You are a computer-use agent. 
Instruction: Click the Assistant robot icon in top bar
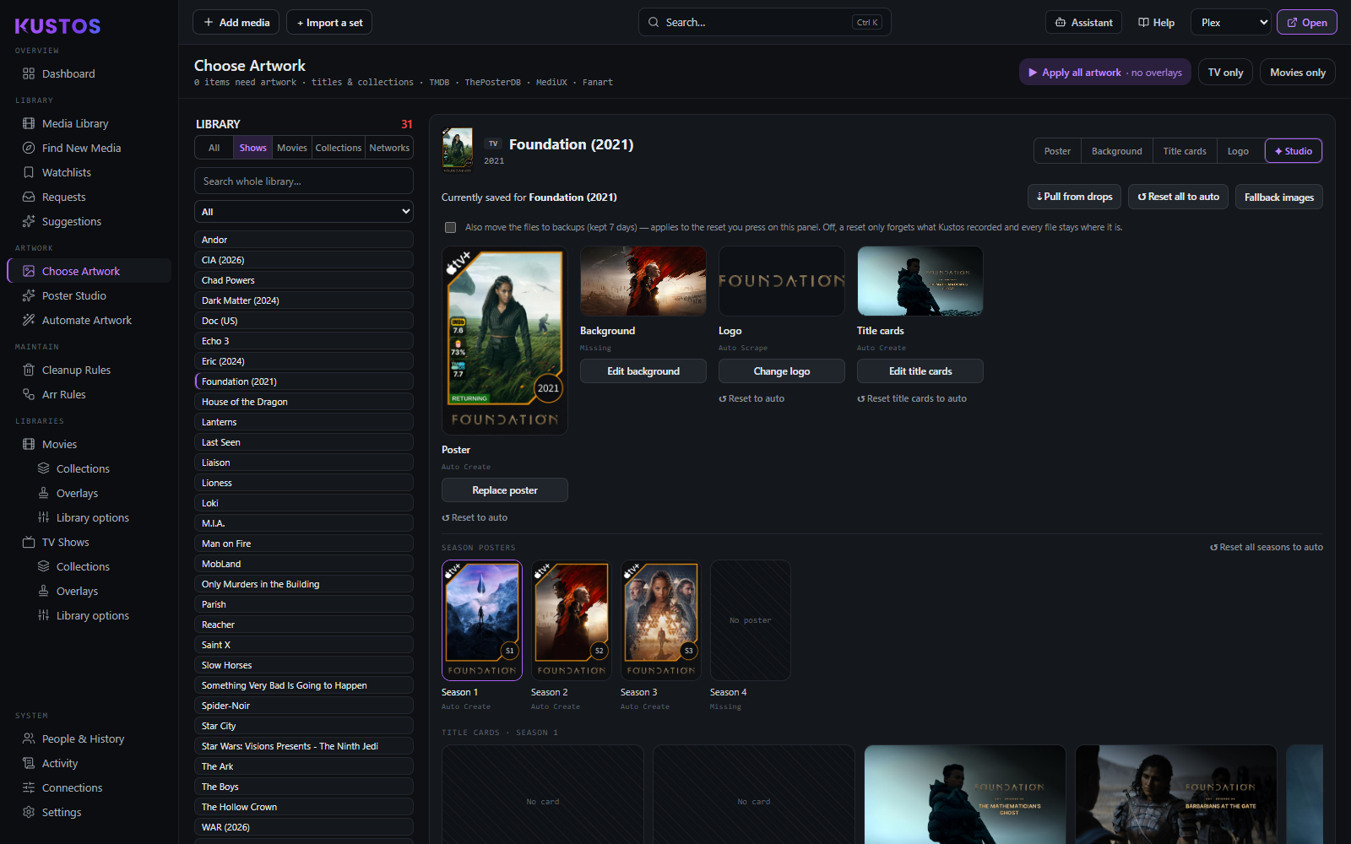tap(1061, 23)
